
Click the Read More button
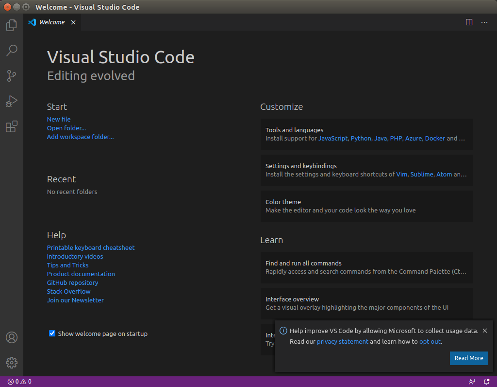469,358
